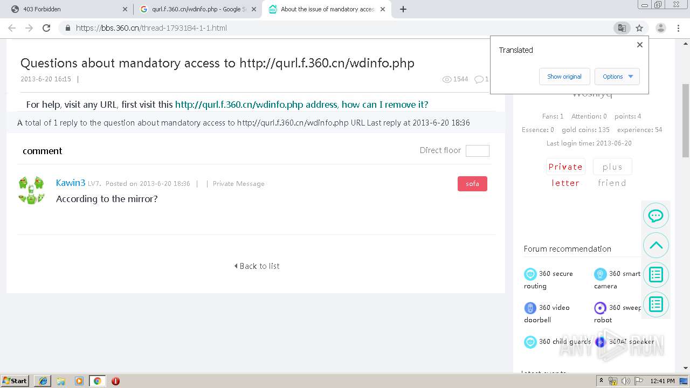Screen dimensions: 690x388
Task: Click the gold coins: 135 stat
Action: (x=586, y=130)
